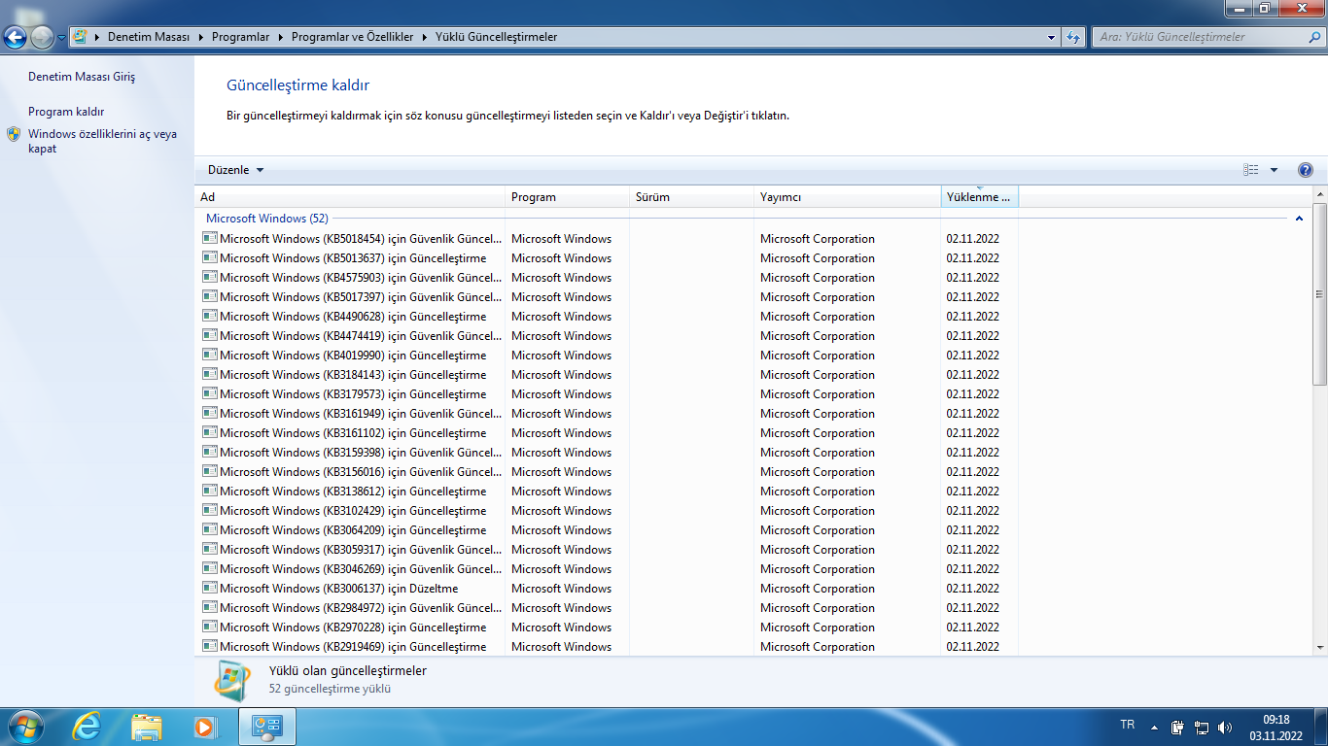Image resolution: width=1328 pixels, height=746 pixels.
Task: Click refresh button beside address bar
Action: click(1073, 37)
